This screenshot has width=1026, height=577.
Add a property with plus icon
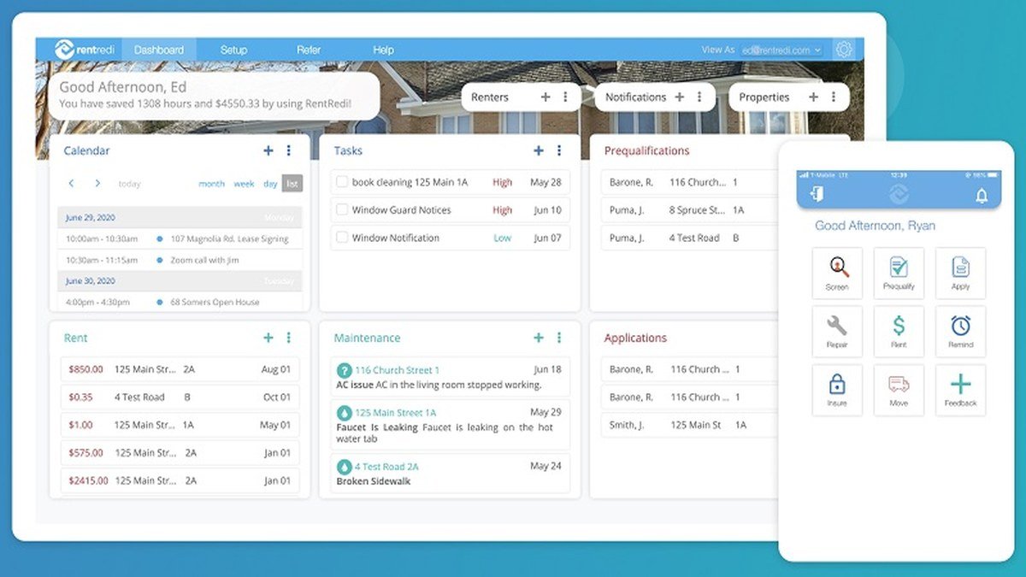pos(813,97)
